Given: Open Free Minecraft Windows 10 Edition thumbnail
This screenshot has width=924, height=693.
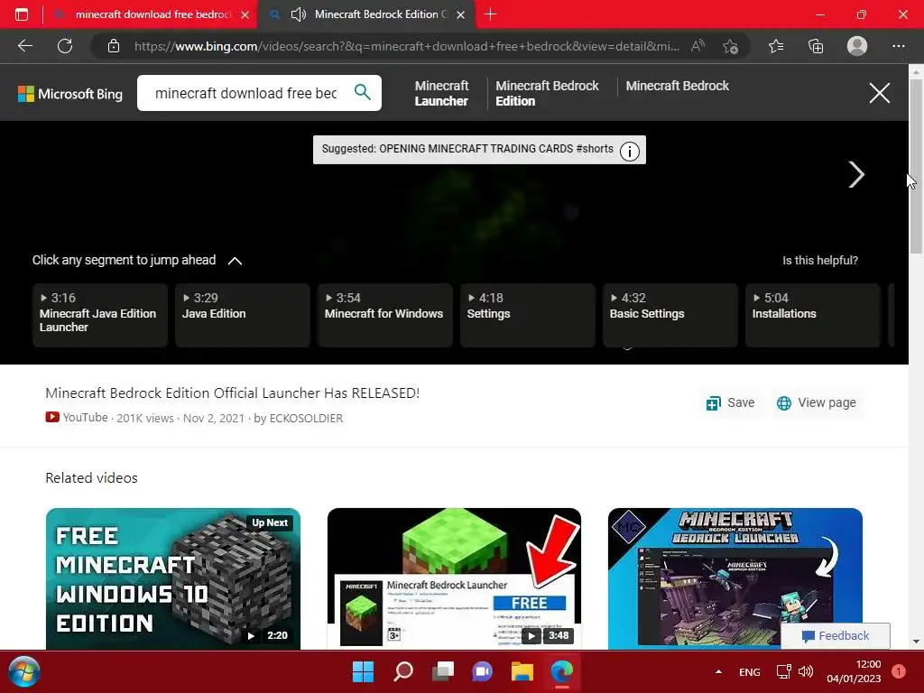Looking at the screenshot, I should tap(172, 578).
